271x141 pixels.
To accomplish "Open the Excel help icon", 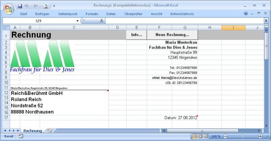I will (246, 13).
